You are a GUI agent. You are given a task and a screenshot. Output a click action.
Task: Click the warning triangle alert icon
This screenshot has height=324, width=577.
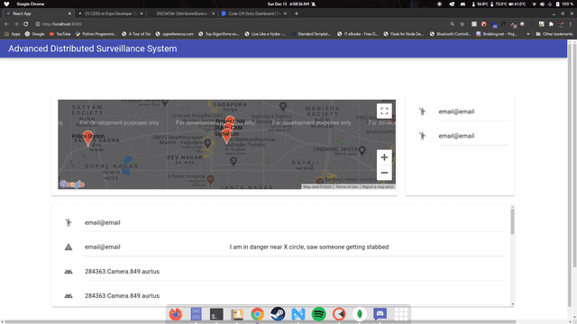point(69,247)
